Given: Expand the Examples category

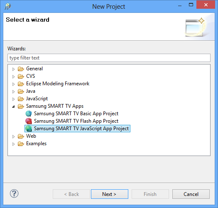Looking at the screenshot, I should (x=13, y=144).
